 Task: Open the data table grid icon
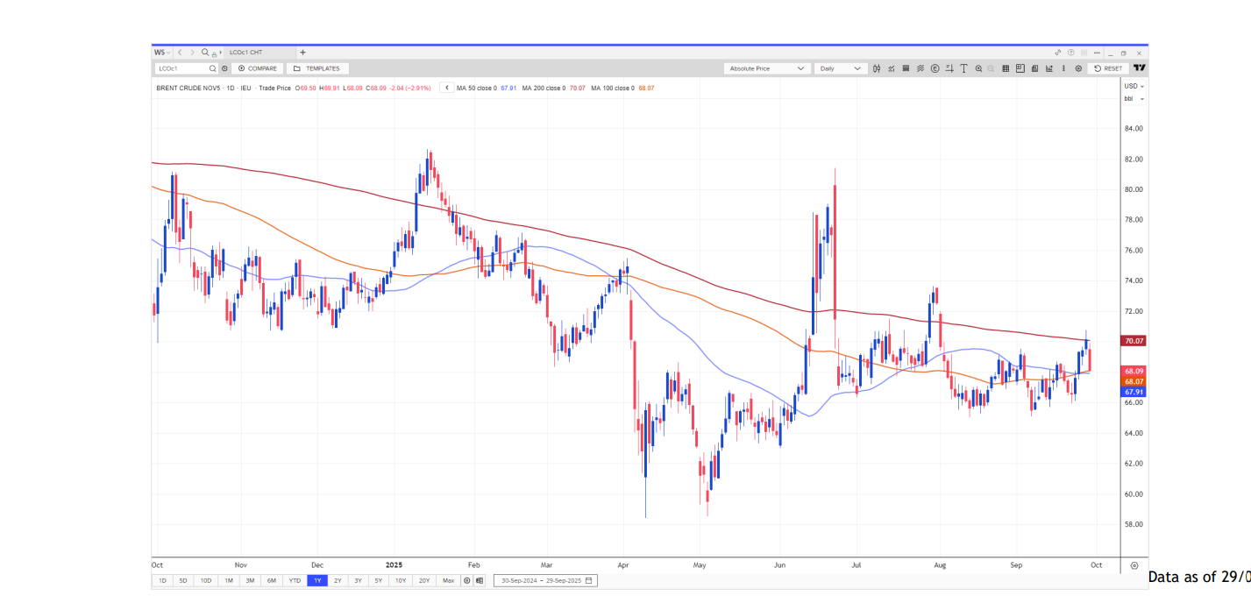pos(1006,68)
